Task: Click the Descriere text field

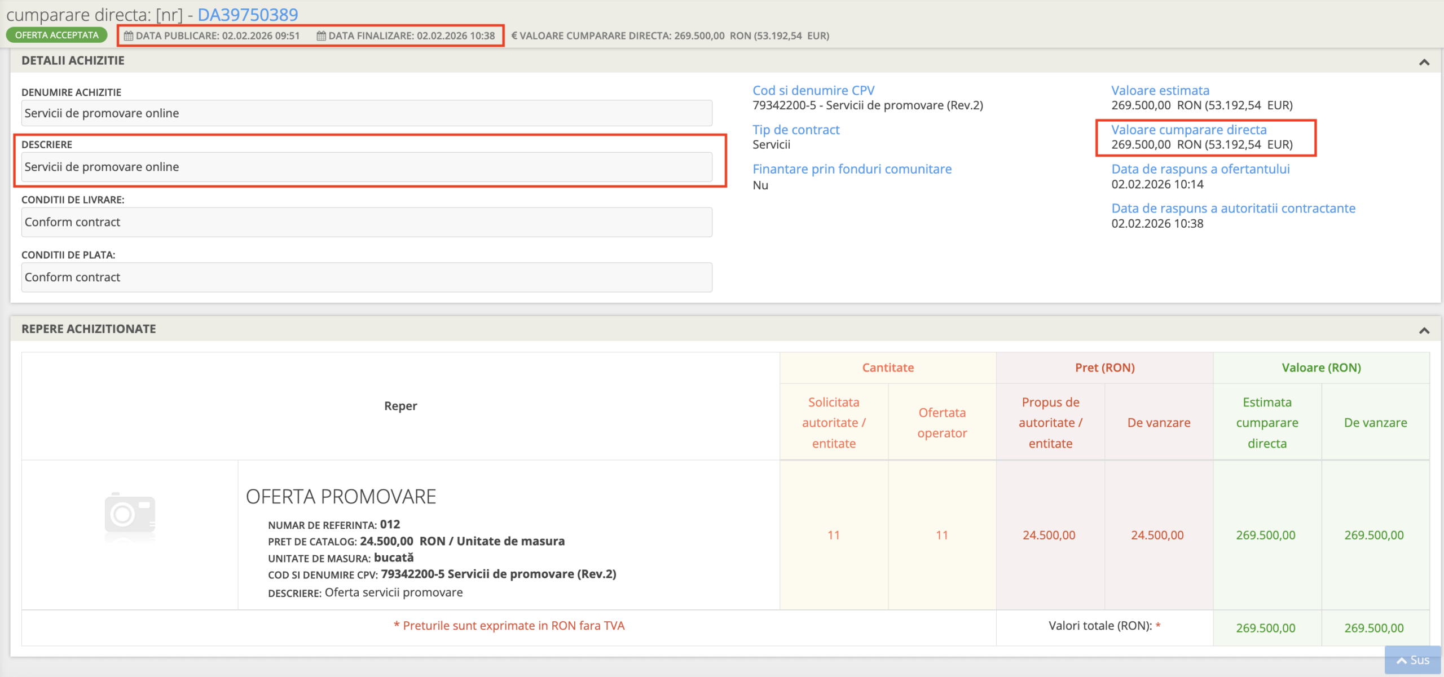Action: tap(367, 167)
